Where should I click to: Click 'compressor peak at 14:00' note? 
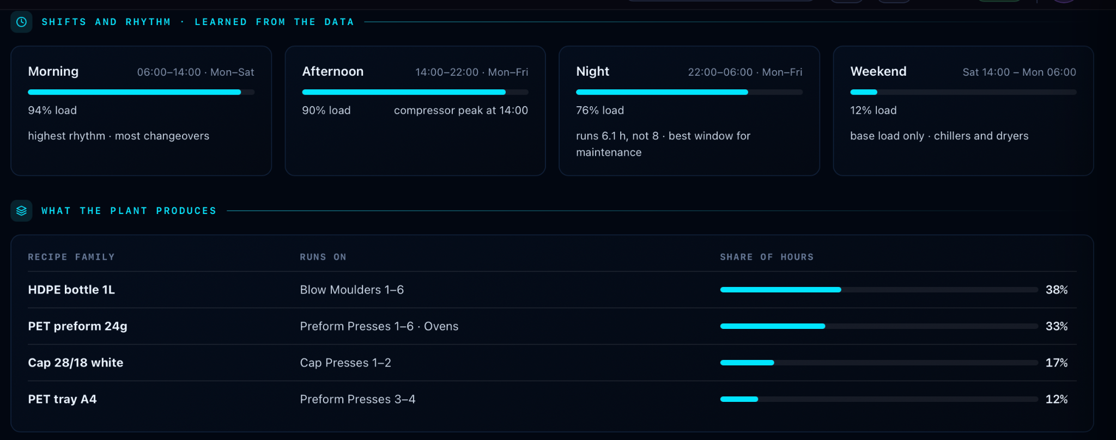click(461, 110)
